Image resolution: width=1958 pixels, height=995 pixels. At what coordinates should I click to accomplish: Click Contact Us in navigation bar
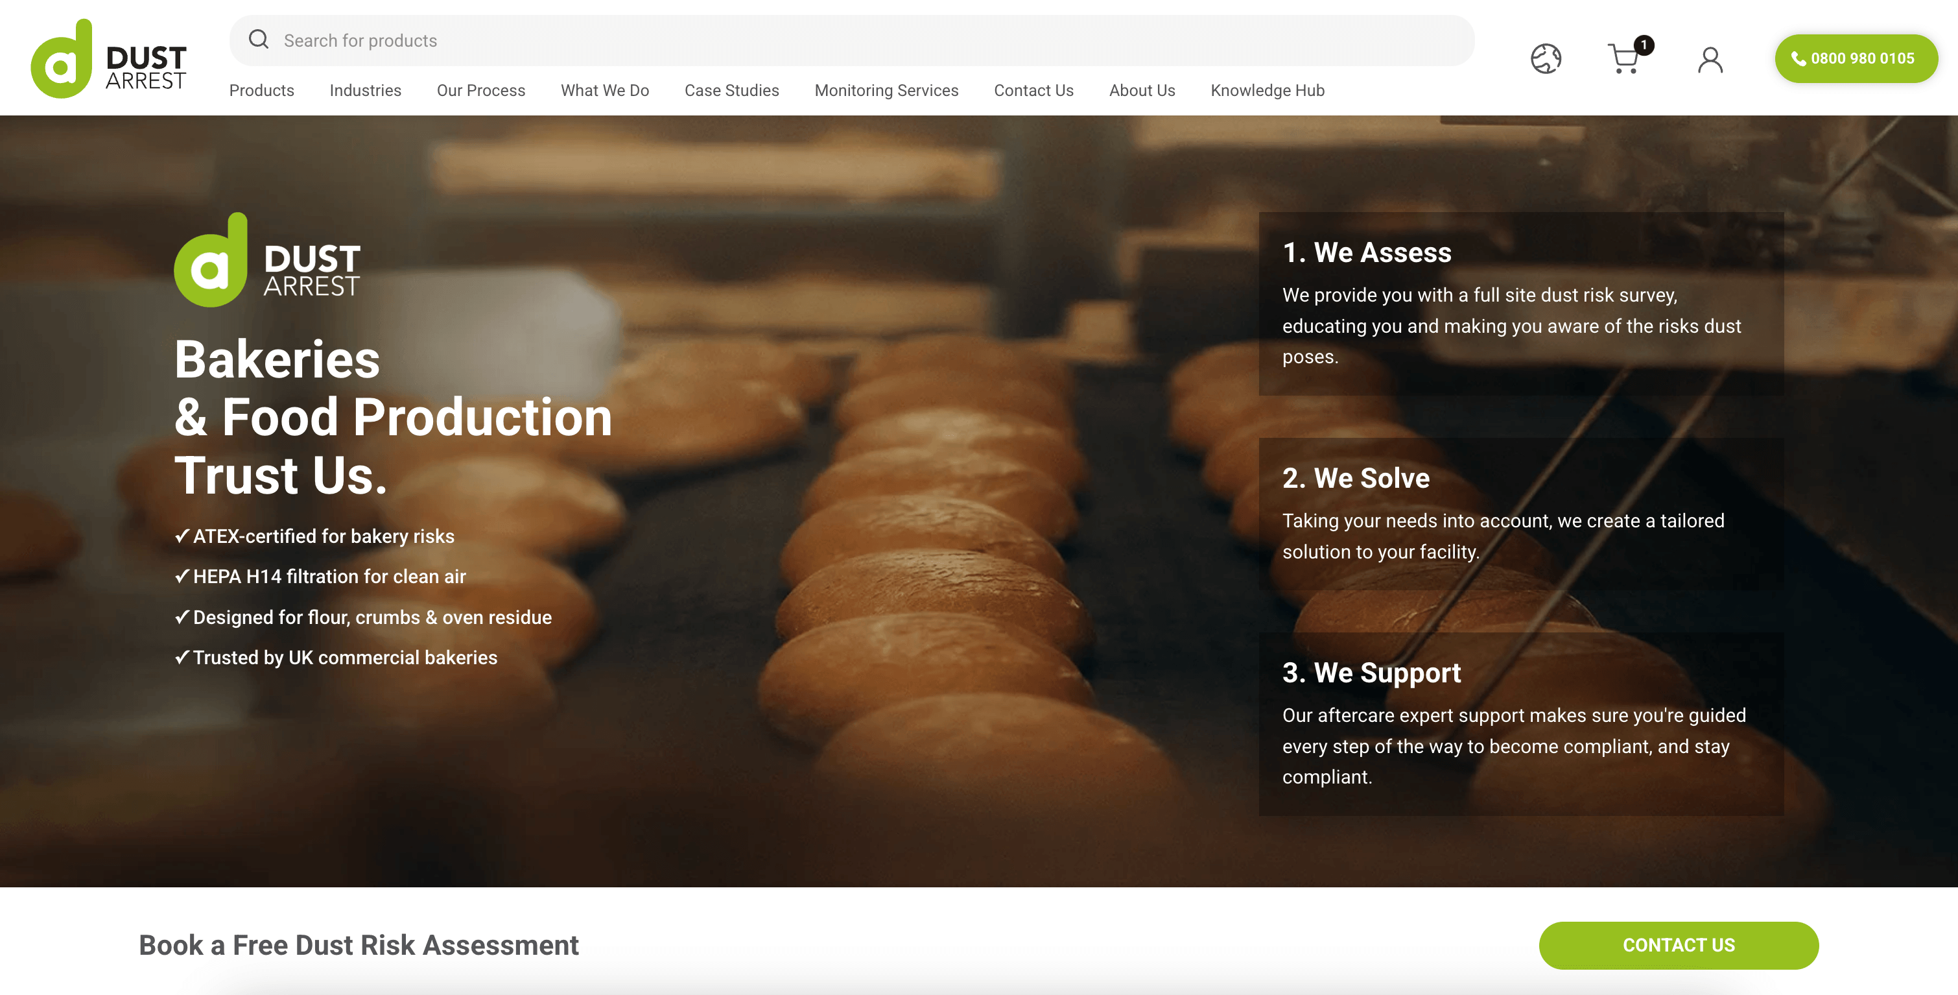1033,91
